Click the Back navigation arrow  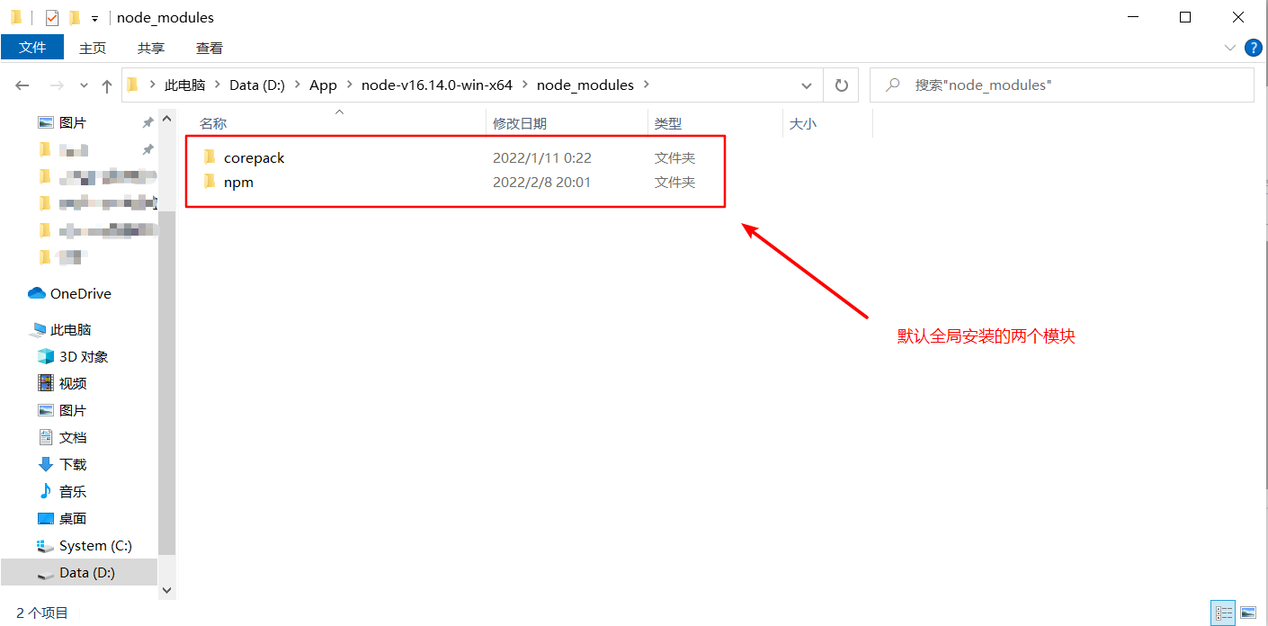coord(22,85)
